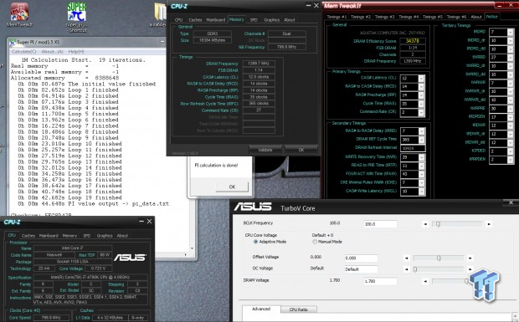Image resolution: width=519 pixels, height=322 pixels.
Task: Switch to Mainboard tab in top CPU-Z window
Action: [x=215, y=20]
